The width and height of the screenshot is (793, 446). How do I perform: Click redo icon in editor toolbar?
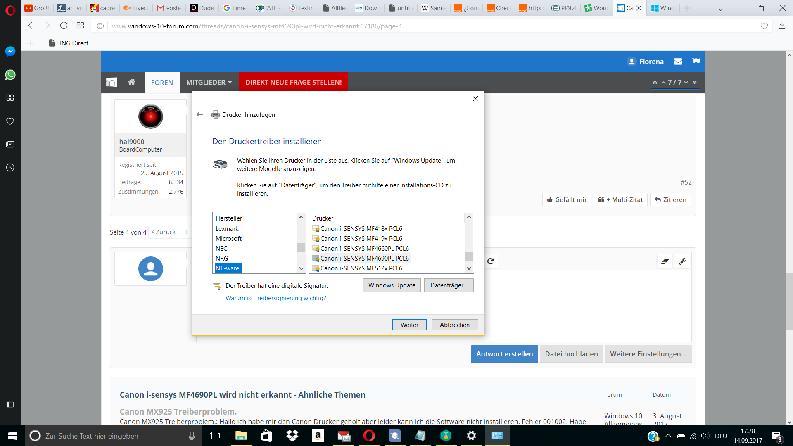point(491,261)
